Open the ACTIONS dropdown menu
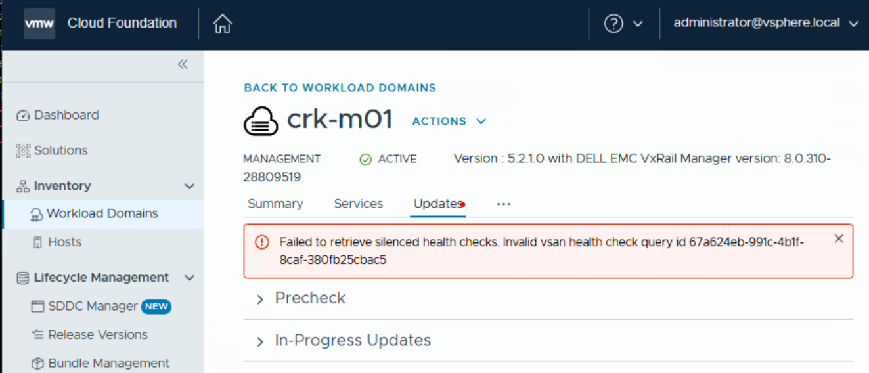Screen dimensions: 869x373 pyautogui.click(x=449, y=121)
